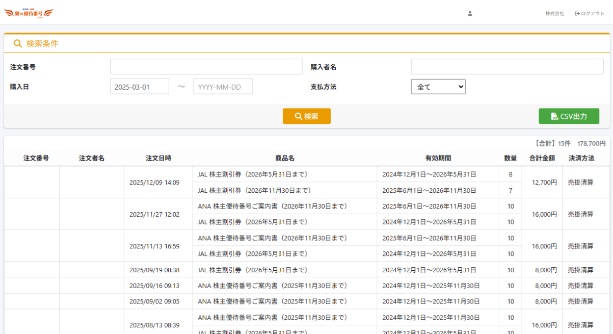This screenshot has height=334, width=613.
Task: Click the purchase start date field 2025-03-01
Action: pyautogui.click(x=139, y=87)
